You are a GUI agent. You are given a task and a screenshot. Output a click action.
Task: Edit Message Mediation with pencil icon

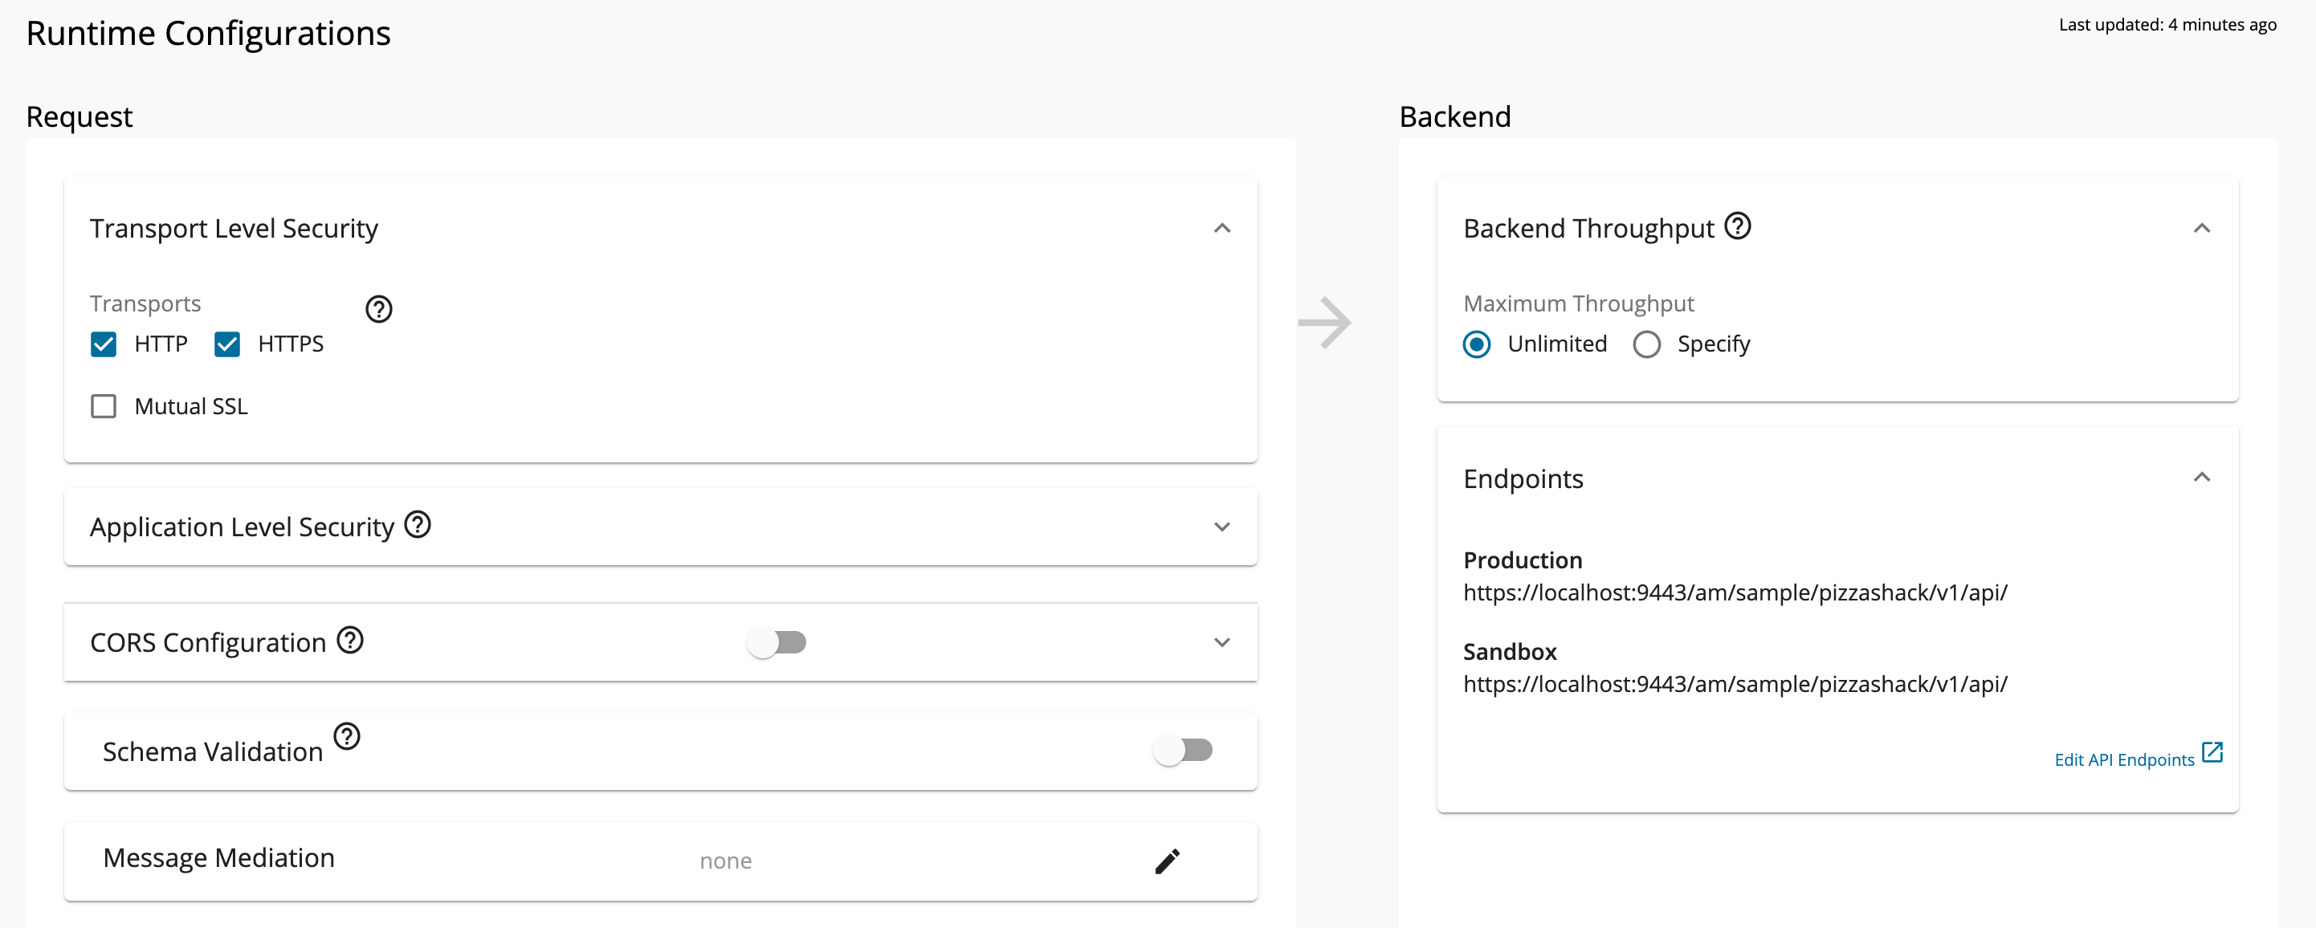[1167, 861]
